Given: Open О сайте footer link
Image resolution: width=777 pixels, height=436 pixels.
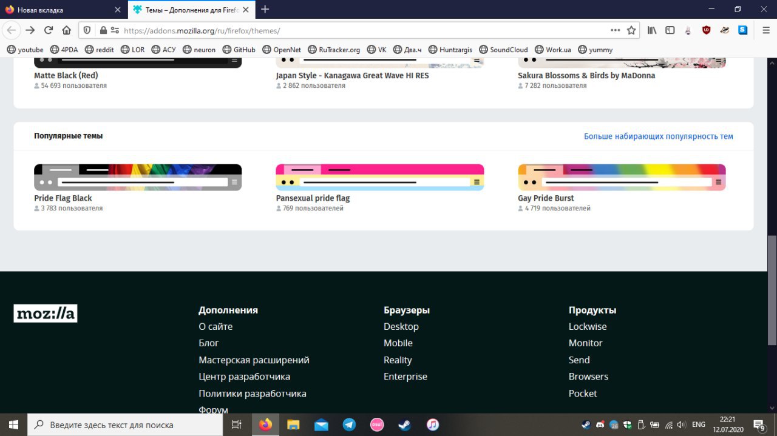Looking at the screenshot, I should 215,326.
